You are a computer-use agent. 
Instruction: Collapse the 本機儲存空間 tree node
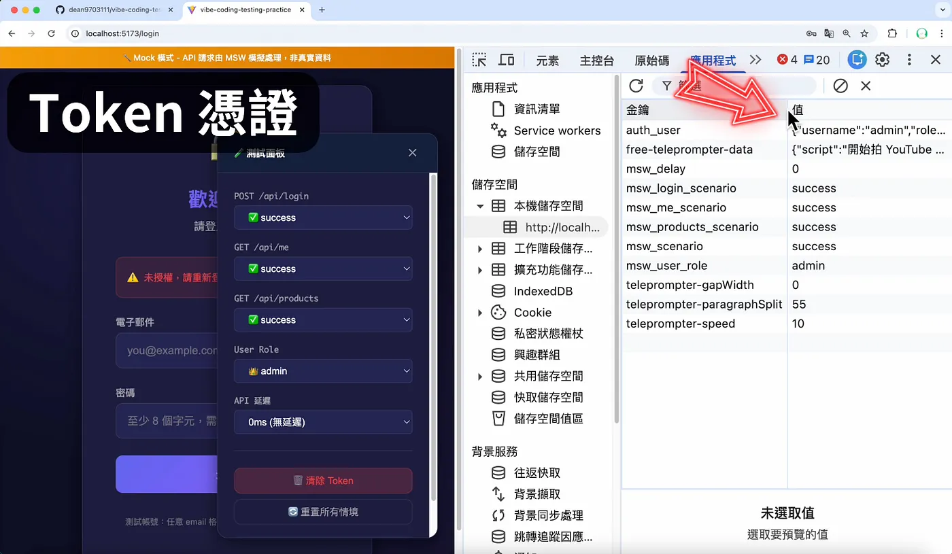pos(480,206)
